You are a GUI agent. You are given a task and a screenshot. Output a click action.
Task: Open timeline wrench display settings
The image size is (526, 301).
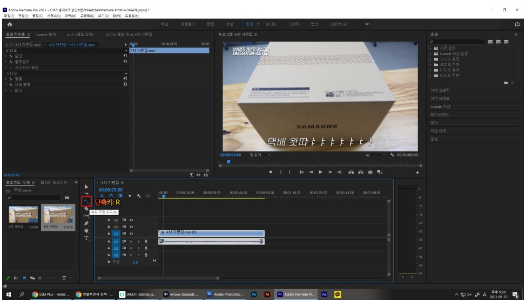(x=139, y=196)
